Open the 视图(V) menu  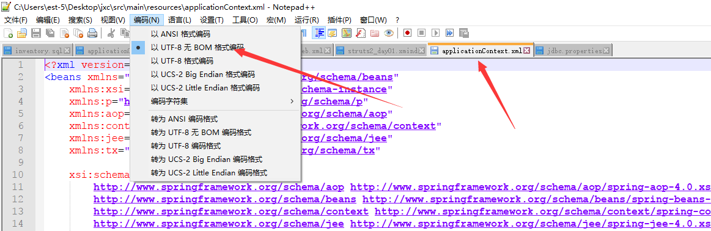point(113,20)
